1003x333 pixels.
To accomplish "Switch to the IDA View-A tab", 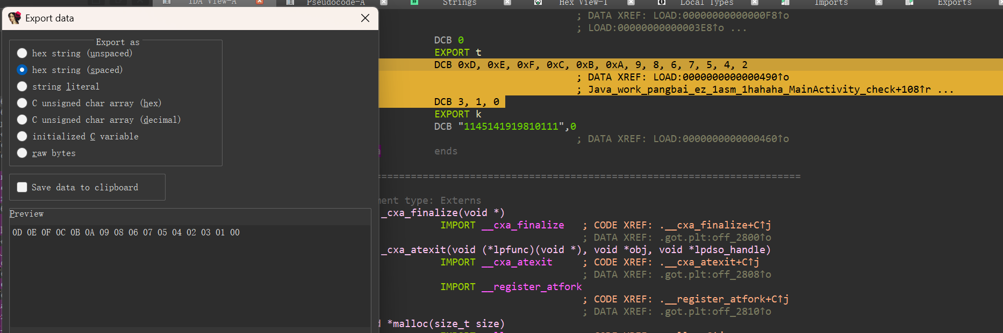I will coord(212,3).
